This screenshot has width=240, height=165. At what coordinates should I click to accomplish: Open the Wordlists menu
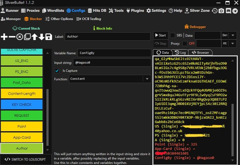pos(52,11)
